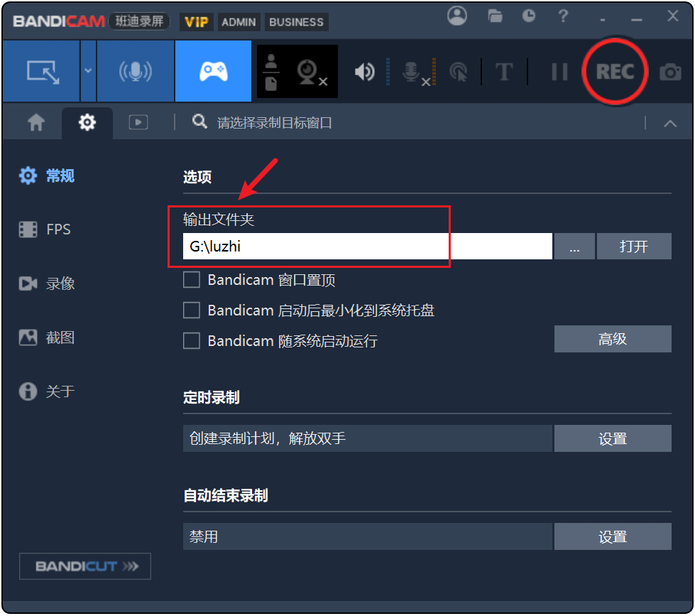Click the 禁用 auto-end status field
695x616 pixels.
click(368, 536)
